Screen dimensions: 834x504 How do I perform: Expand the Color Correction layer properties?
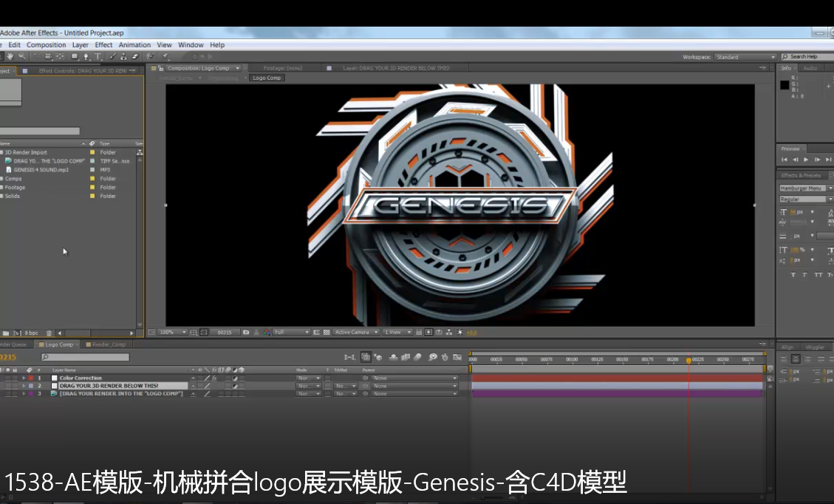[24, 378]
